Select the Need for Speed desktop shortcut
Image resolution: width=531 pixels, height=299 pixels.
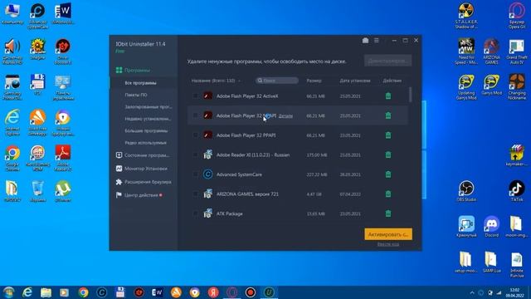point(466,51)
